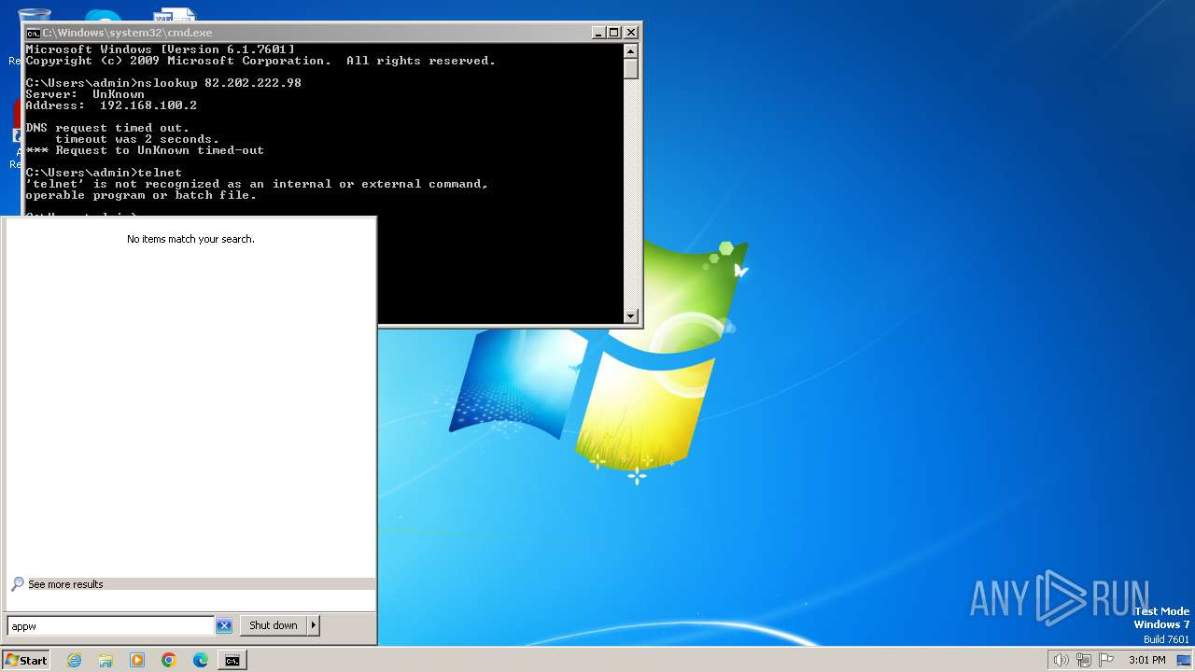Open cmd.exe window system menu icon
Viewport: 1195px width, 672px height.
pyautogui.click(x=33, y=33)
